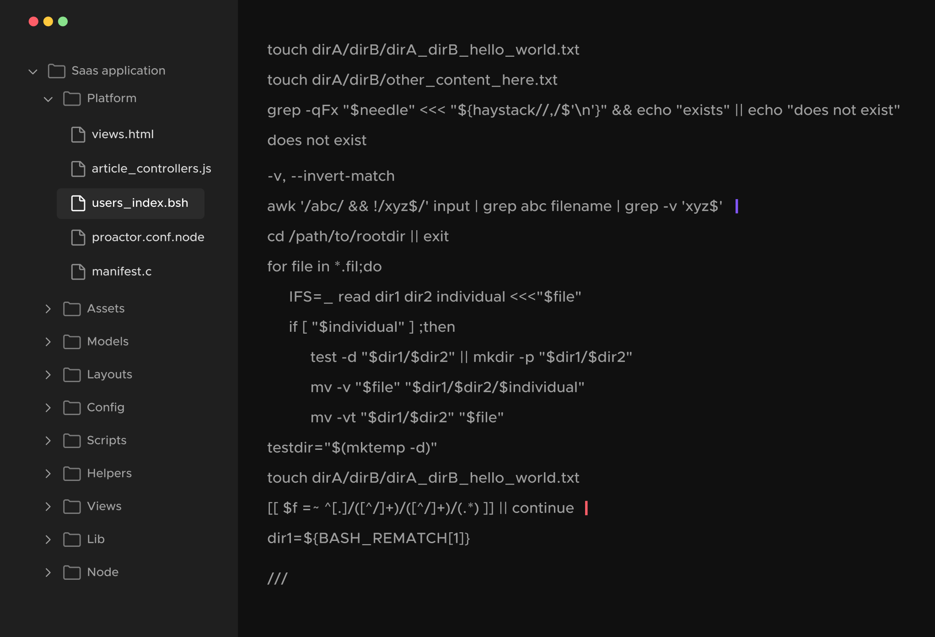Collapse the Platform folder chevron

(x=48, y=99)
